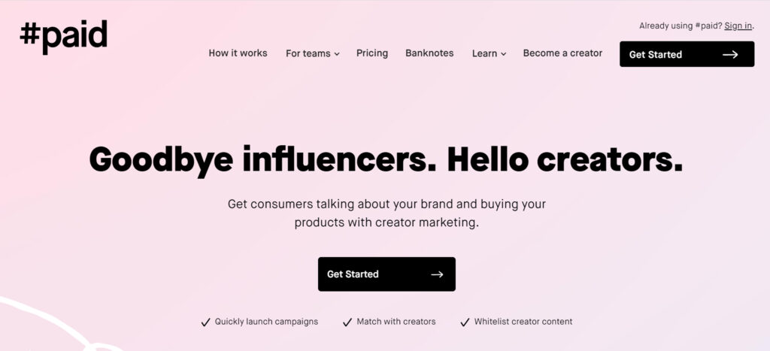
Task: Select Become a creator in navigation
Action: [562, 53]
